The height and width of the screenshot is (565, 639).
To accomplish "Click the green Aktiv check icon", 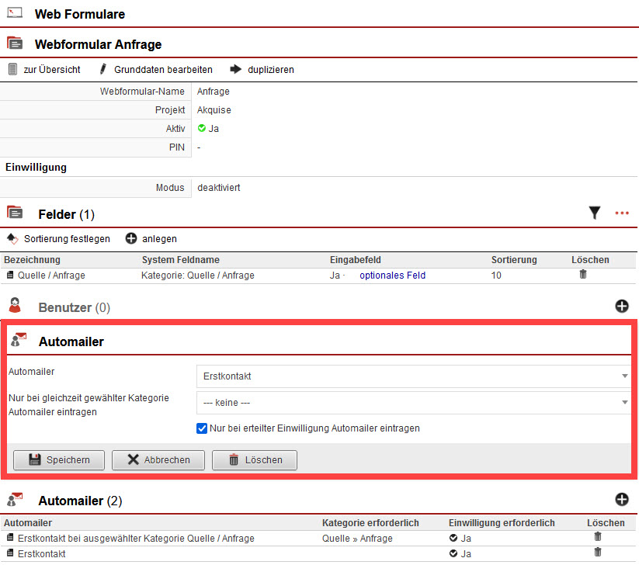I will (x=201, y=128).
